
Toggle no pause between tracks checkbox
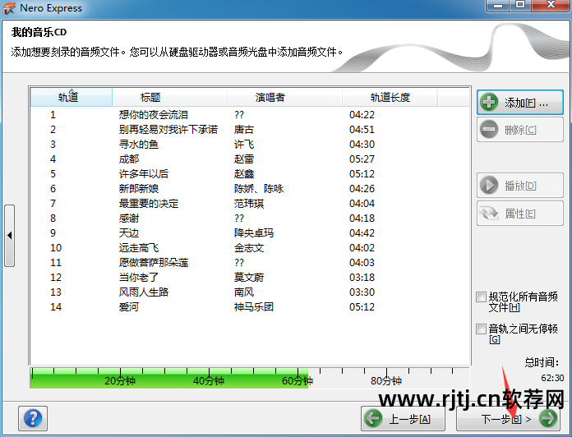481,329
